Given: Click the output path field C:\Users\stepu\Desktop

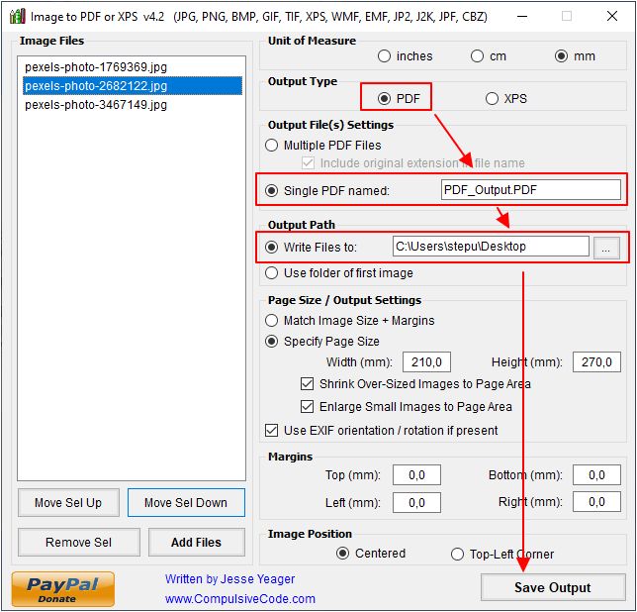Looking at the screenshot, I should point(491,247).
